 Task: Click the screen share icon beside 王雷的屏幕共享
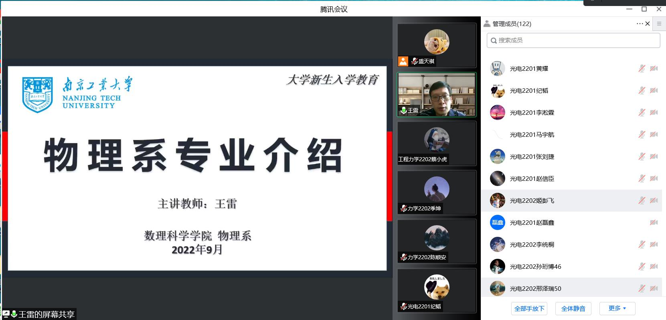pos(6,314)
